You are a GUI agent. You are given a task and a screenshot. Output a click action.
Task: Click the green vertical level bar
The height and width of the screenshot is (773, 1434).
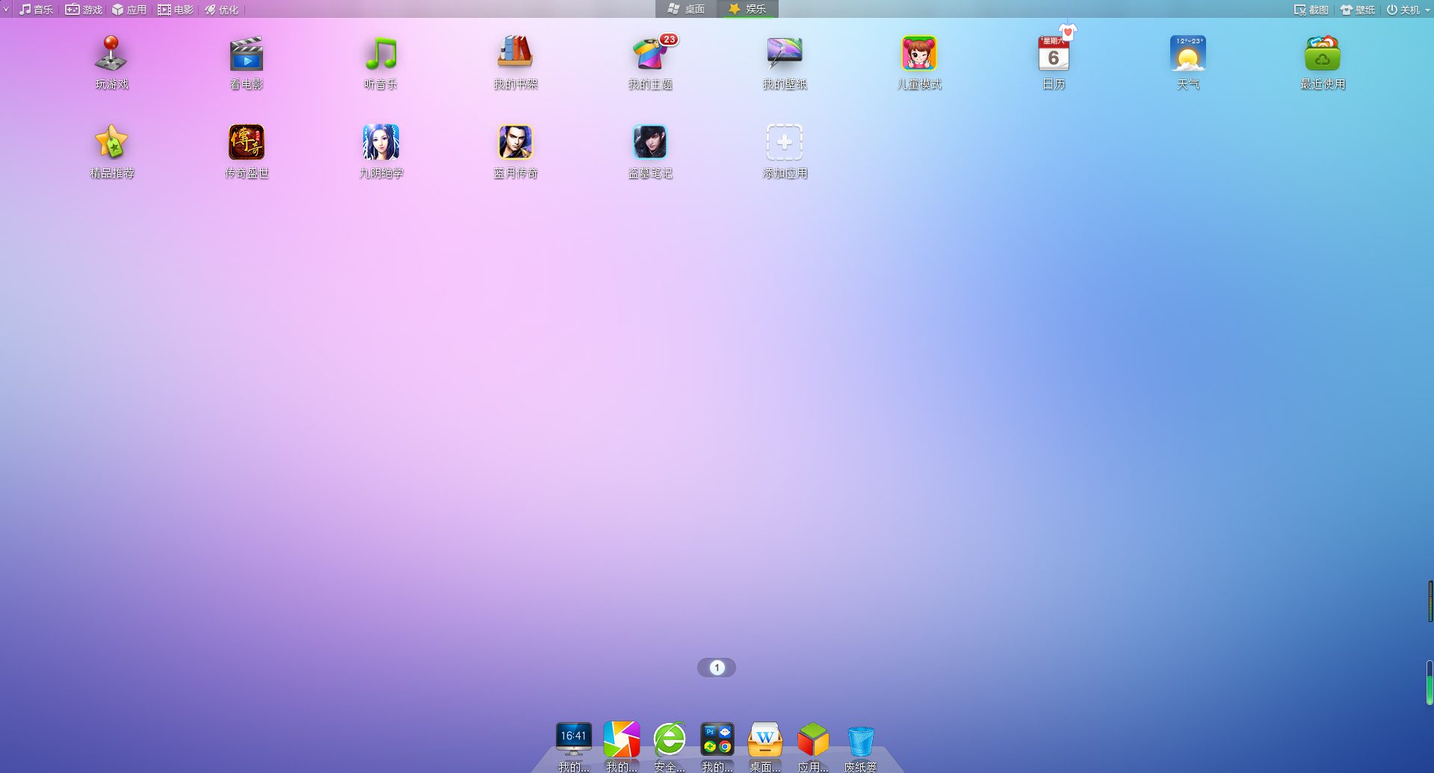click(x=1430, y=683)
